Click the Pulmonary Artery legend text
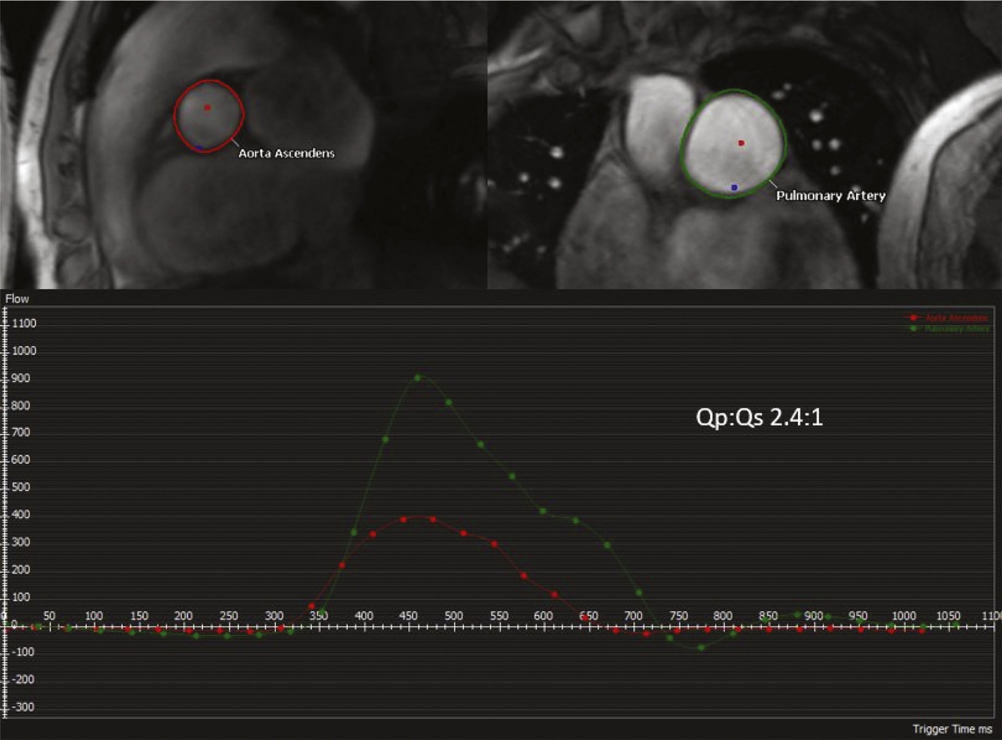1002x740 pixels. tap(957, 329)
